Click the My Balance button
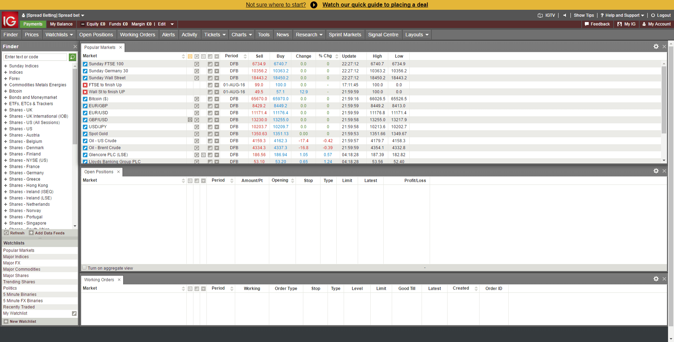 point(61,24)
